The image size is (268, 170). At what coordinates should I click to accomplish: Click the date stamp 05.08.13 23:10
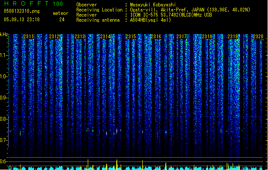(x=22, y=20)
